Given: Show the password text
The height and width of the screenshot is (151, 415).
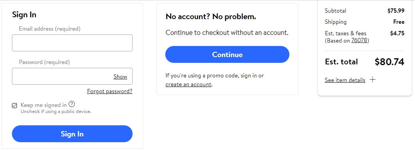Looking at the screenshot, I should (121, 77).
